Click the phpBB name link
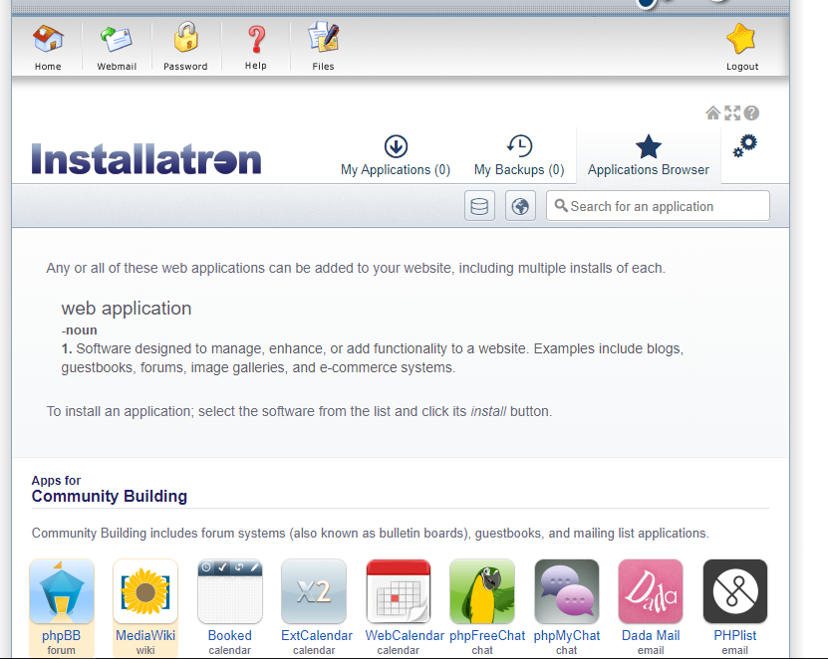 coord(61,635)
